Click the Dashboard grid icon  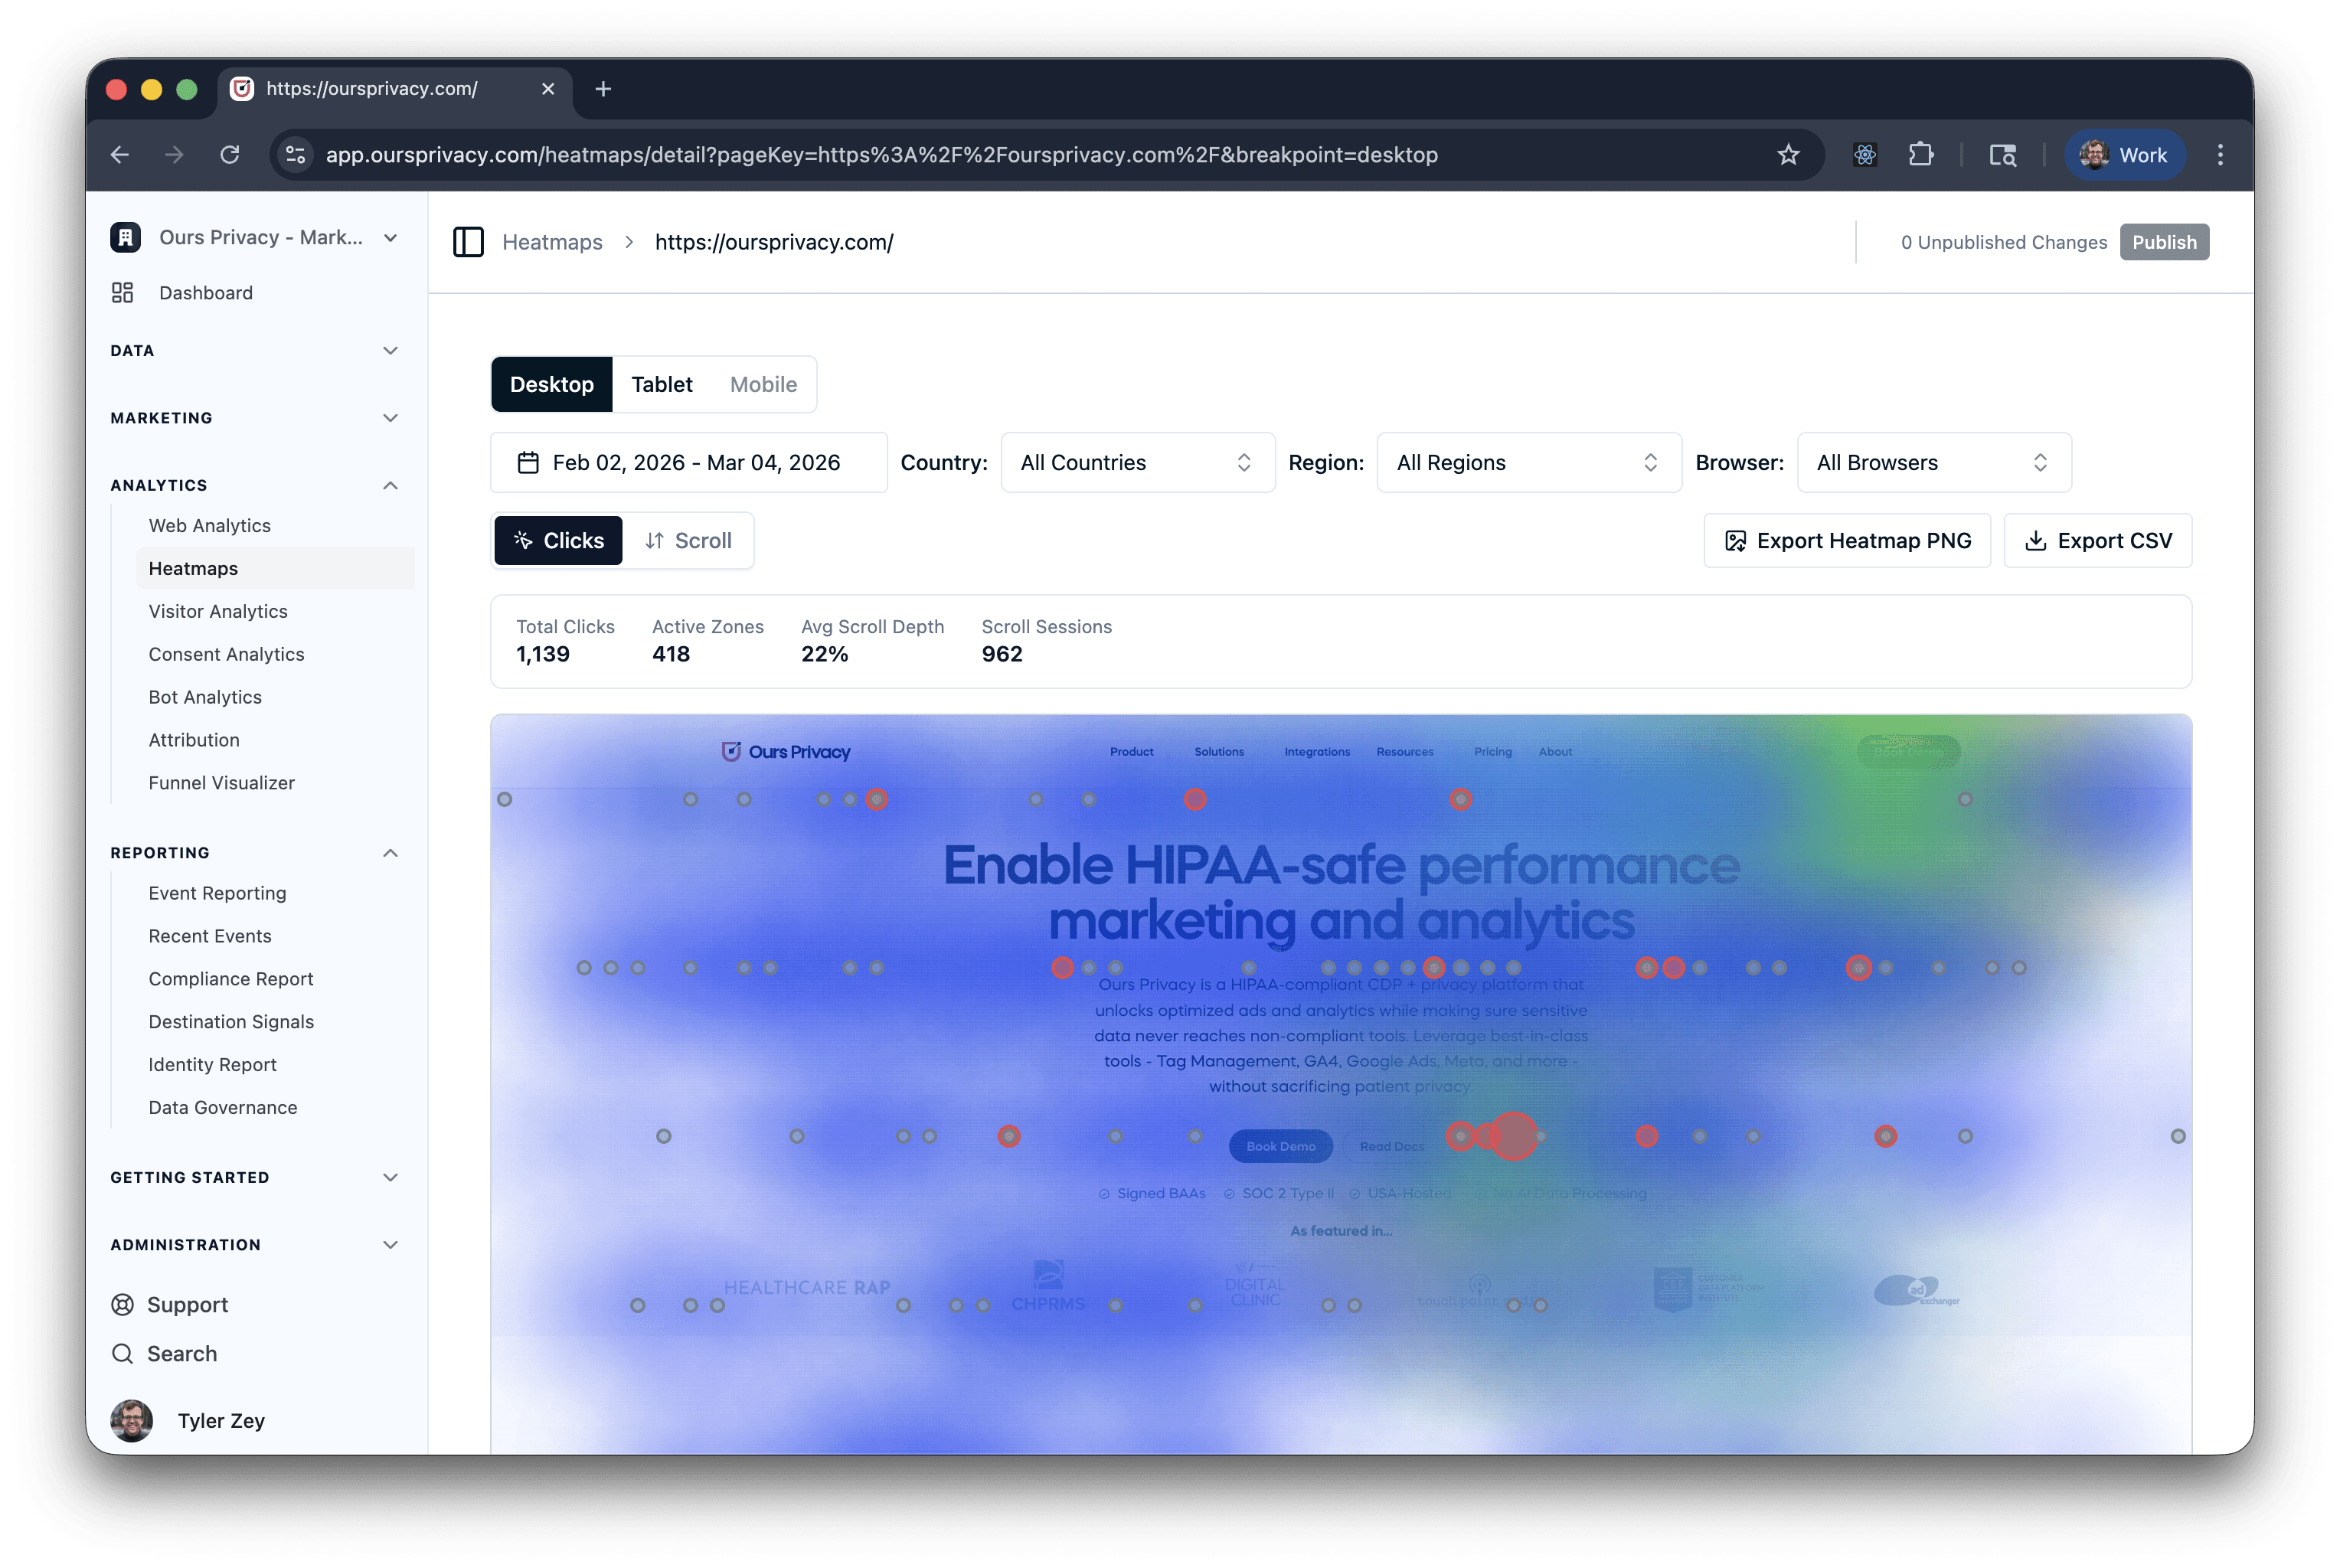(x=123, y=293)
